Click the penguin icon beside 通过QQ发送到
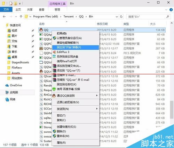Image resolution: width=174 pixels, height=148 pixels. [54, 96]
